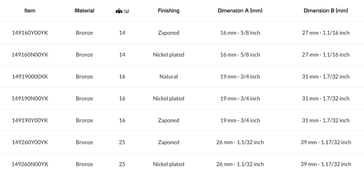Click the Natural finishing cell

click(x=168, y=76)
